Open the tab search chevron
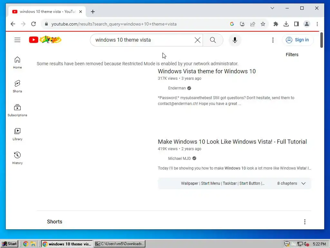The image size is (330, 248). tap(272, 8)
